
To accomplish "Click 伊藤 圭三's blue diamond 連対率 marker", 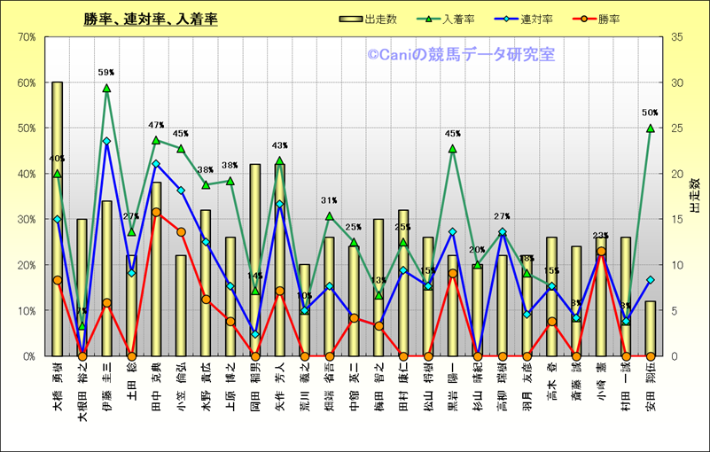I will click(106, 141).
